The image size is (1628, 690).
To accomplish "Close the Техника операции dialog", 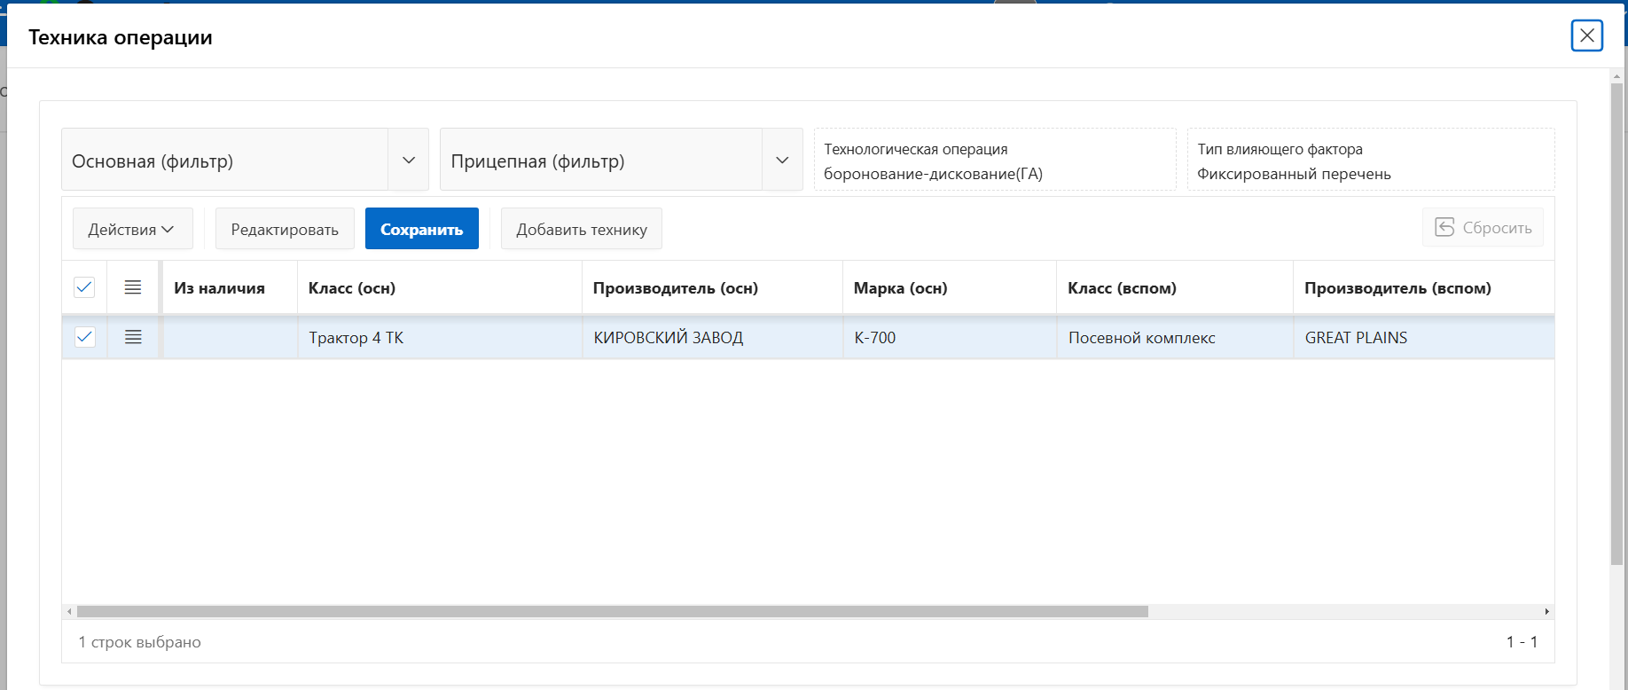I will [1586, 35].
